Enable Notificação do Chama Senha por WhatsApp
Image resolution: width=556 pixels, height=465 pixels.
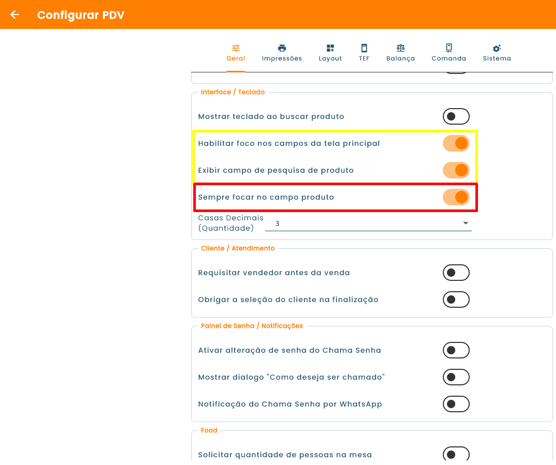tap(456, 404)
